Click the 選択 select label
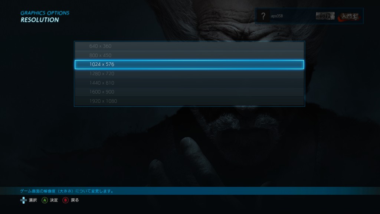Viewport: 380px width, 214px height. (x=33, y=200)
